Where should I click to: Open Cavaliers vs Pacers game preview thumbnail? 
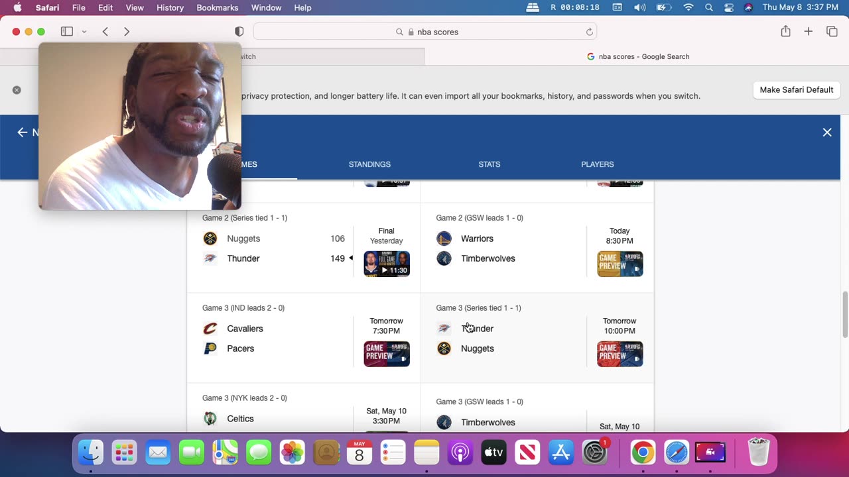click(387, 354)
